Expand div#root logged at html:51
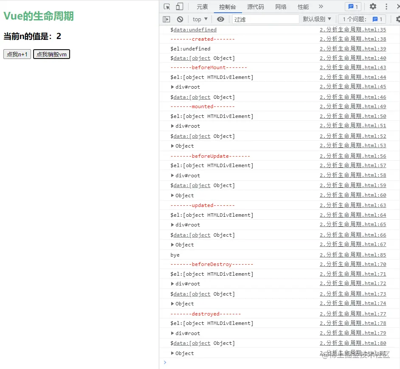 172,126
